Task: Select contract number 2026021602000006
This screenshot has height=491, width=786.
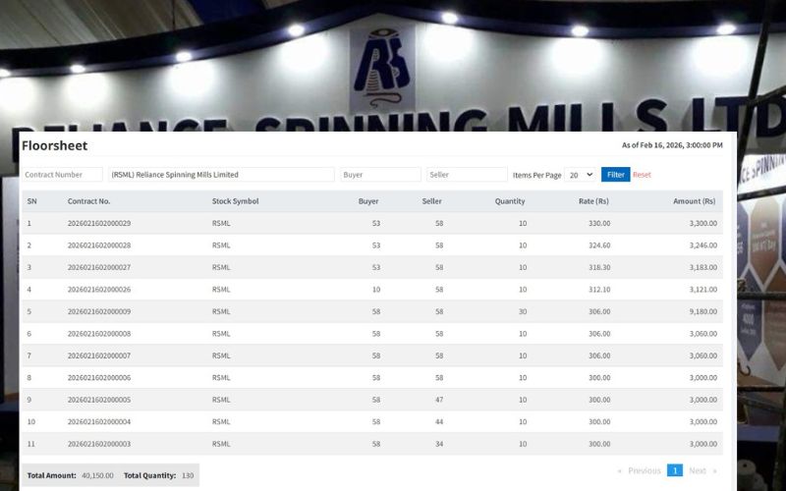Action: [x=99, y=377]
